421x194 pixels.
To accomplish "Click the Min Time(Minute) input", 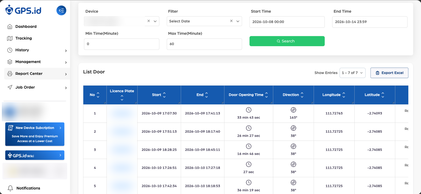I will [122, 44].
